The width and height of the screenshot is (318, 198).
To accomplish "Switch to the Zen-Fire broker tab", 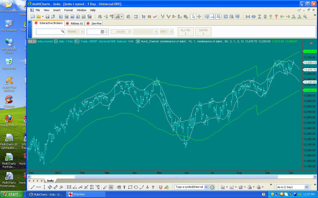I will [94, 23].
